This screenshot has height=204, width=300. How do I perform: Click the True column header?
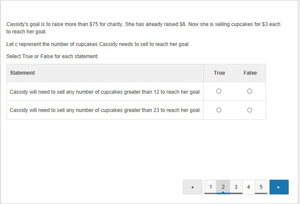click(x=219, y=73)
